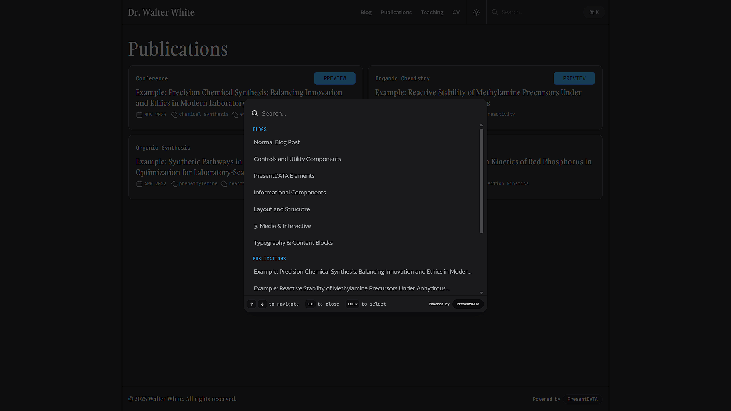Viewport: 731px width, 411px height.
Task: Open the Teaching nav link
Action: tap(432, 12)
